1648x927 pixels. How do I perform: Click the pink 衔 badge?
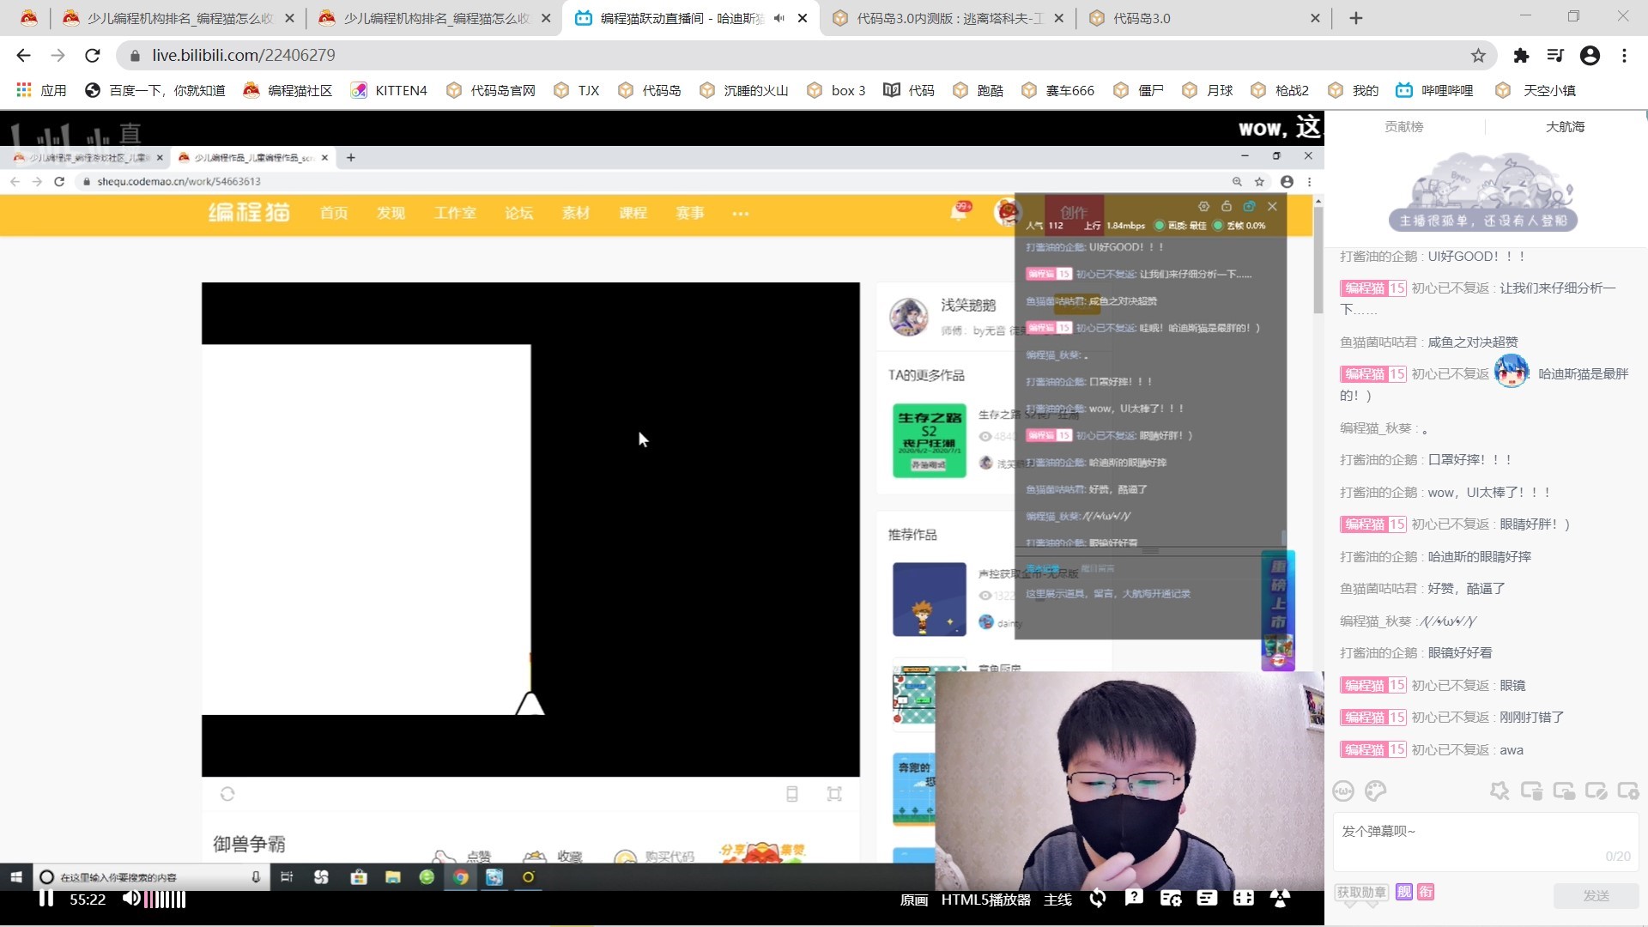tap(1426, 892)
